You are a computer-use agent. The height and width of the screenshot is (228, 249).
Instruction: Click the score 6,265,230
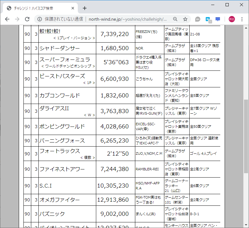(114, 141)
